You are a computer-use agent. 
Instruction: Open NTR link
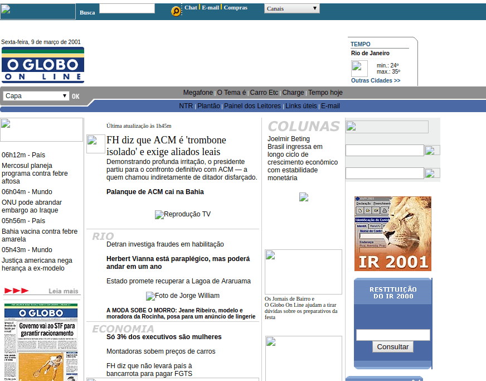tap(186, 106)
